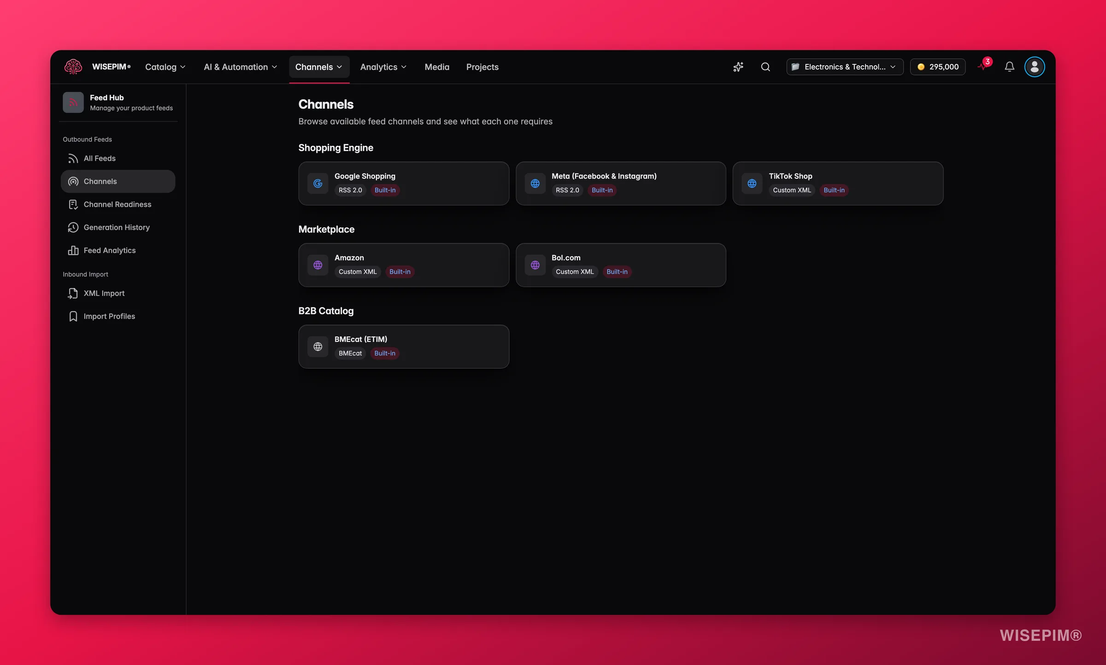Go to the Media tab
This screenshot has width=1106, height=665.
point(436,67)
